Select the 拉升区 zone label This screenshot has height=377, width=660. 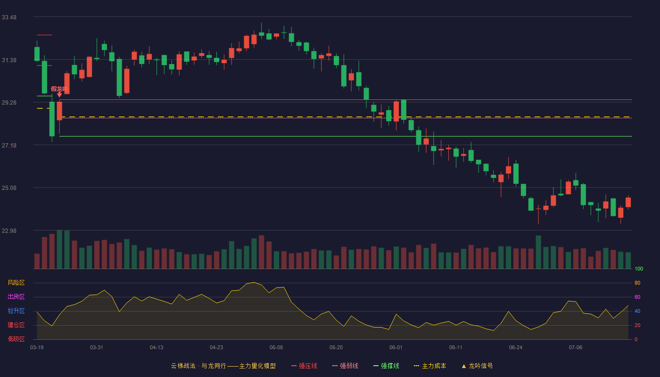[x=16, y=311]
